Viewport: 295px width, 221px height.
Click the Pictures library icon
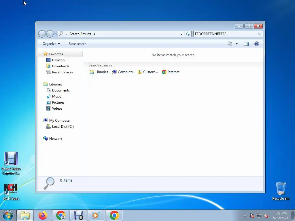pyautogui.click(x=48, y=103)
